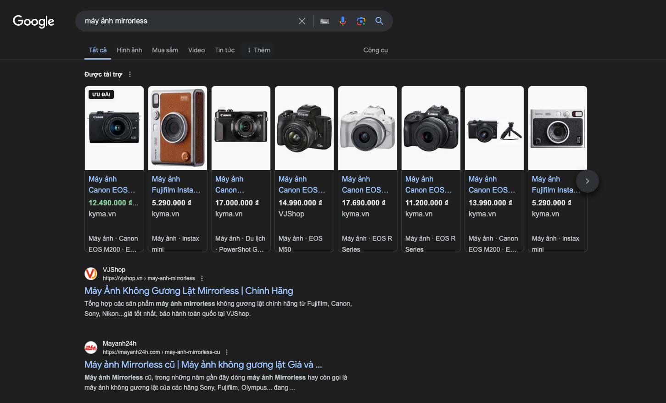Show next sponsored products with arrow
The width and height of the screenshot is (666, 403).
point(588,181)
